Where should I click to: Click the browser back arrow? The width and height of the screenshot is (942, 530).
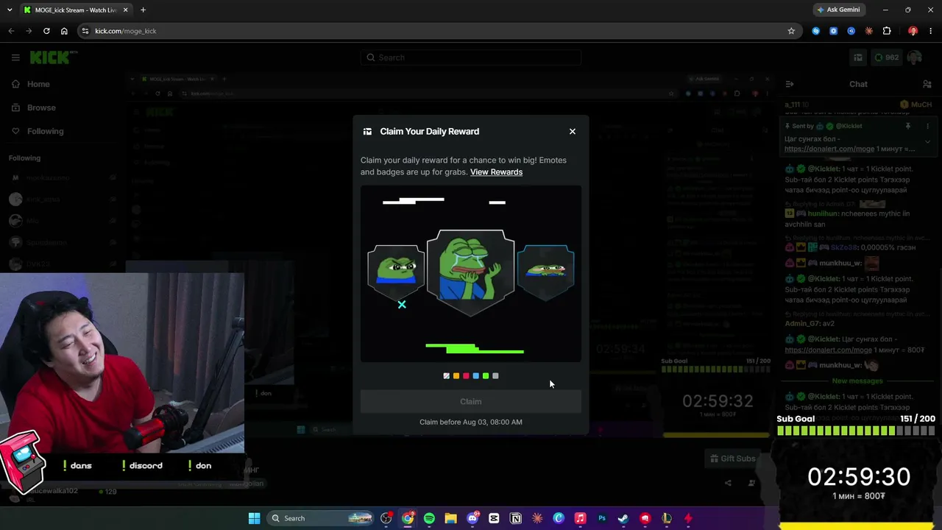pyautogui.click(x=11, y=31)
